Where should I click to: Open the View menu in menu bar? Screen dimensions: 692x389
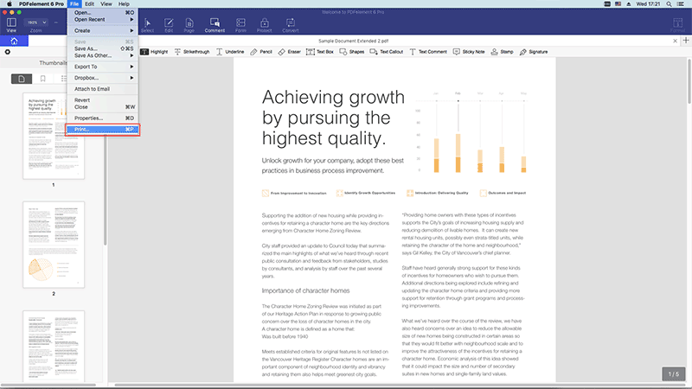coord(106,4)
